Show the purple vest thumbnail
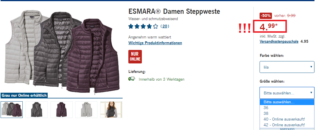This screenshot has width=315, height=130. [61, 110]
